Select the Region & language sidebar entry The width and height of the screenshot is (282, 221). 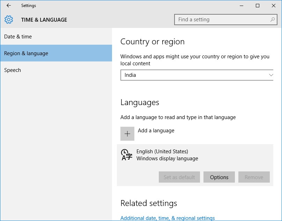26,53
